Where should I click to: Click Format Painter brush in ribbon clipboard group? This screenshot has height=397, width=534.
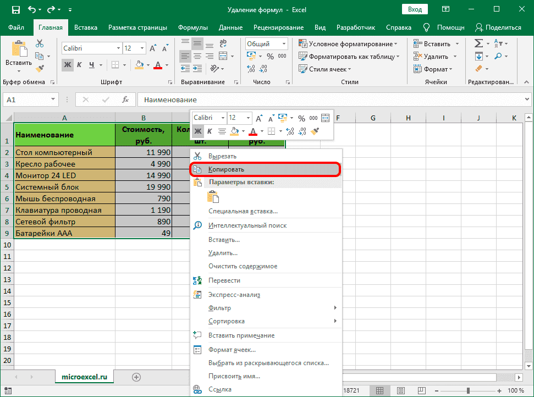click(40, 68)
